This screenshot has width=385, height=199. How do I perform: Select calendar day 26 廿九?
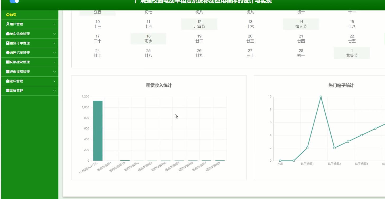(x=199, y=53)
